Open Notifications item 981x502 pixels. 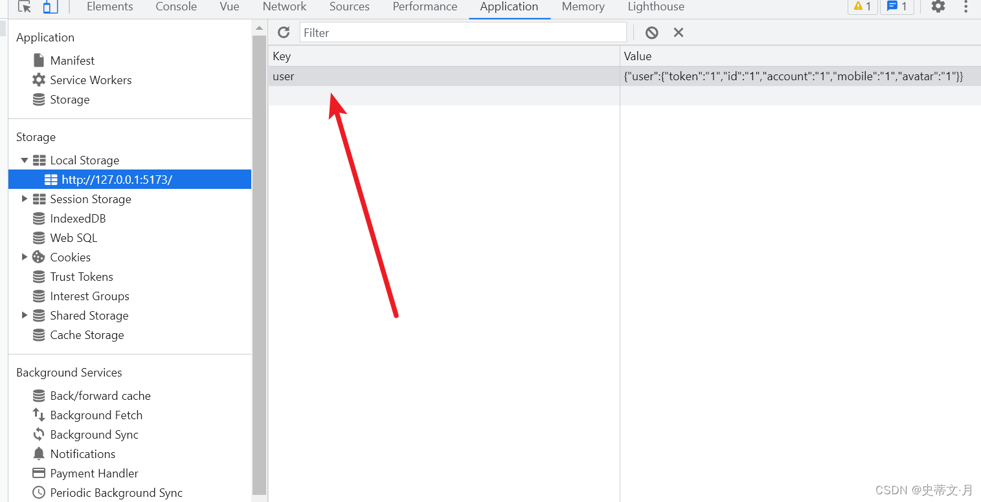[83, 453]
